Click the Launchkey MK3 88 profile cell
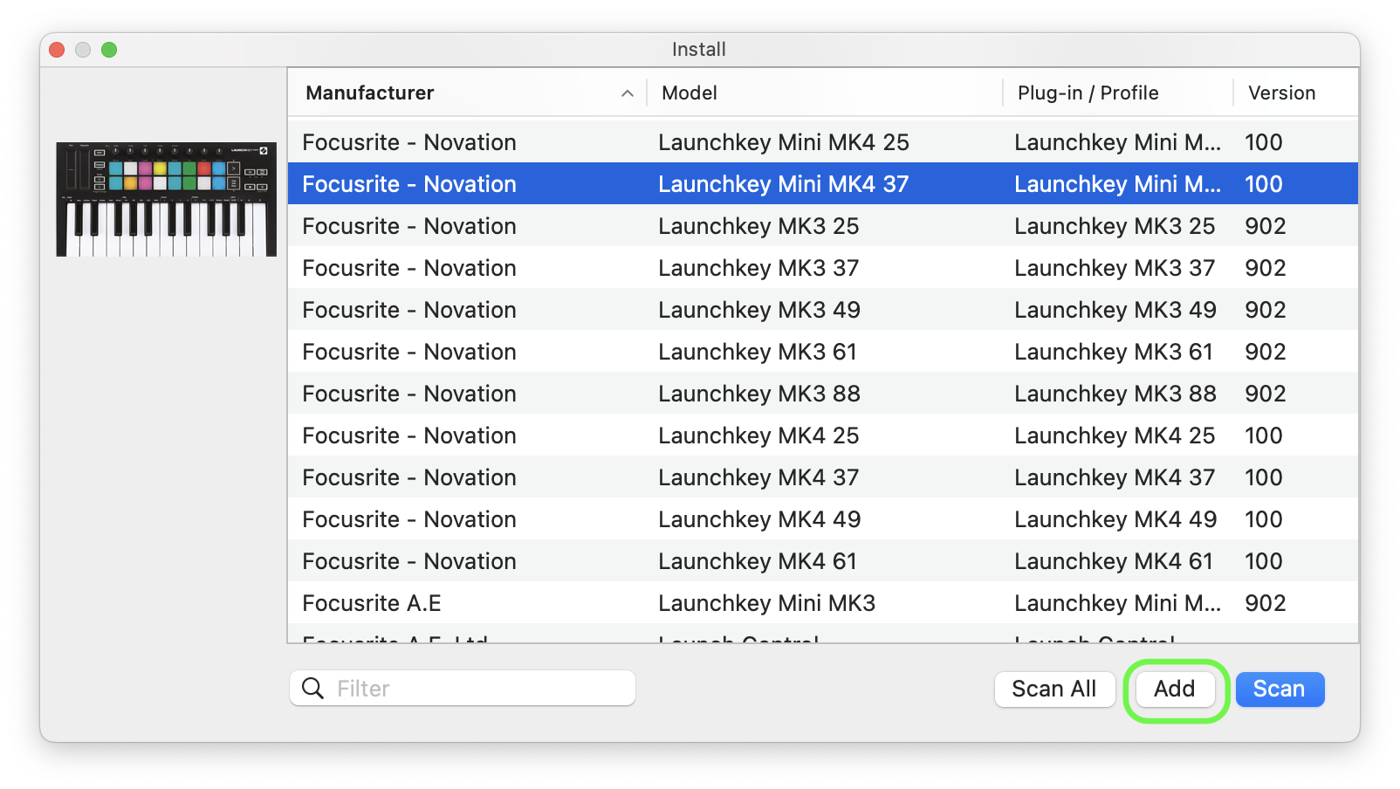The image size is (1400, 789). (1115, 394)
